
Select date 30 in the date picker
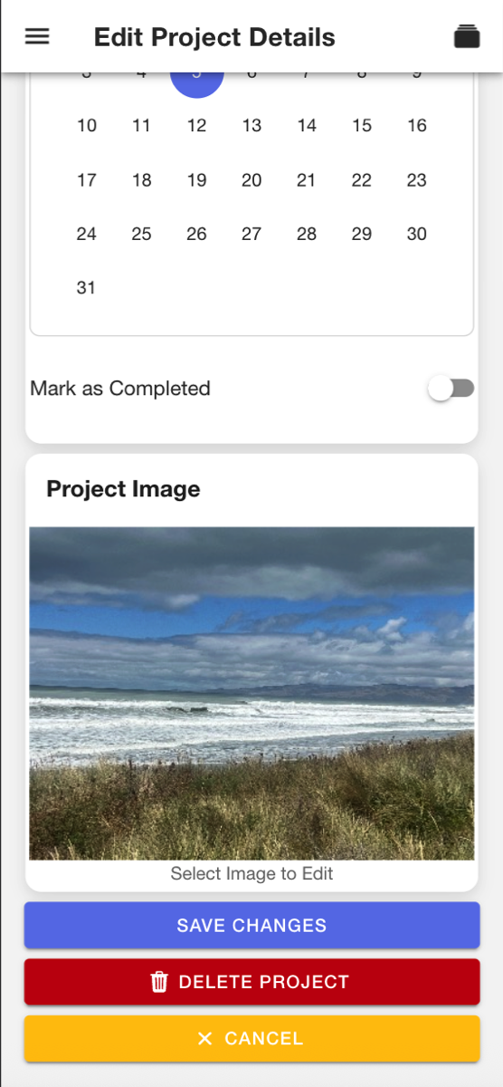(x=417, y=234)
